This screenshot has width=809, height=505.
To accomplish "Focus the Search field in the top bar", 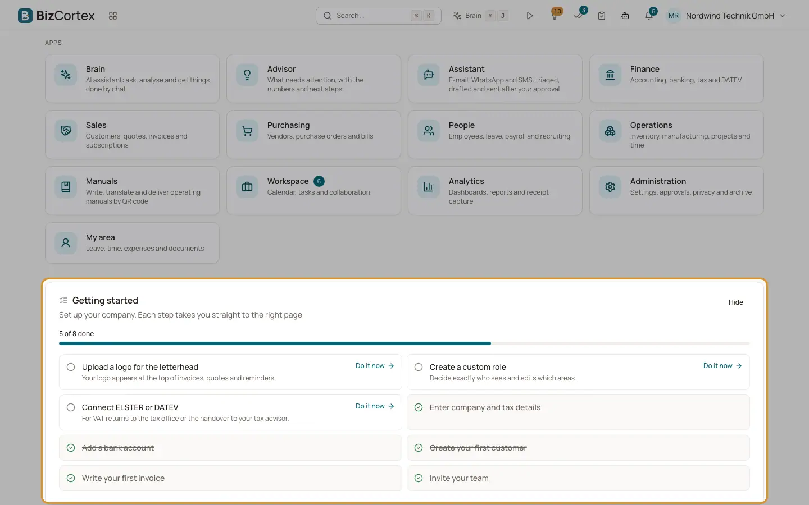I will coord(379,16).
